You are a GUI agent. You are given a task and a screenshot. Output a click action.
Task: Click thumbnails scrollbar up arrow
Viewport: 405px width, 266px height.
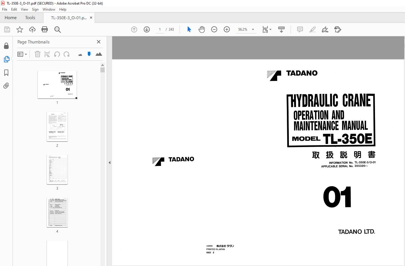click(102, 65)
